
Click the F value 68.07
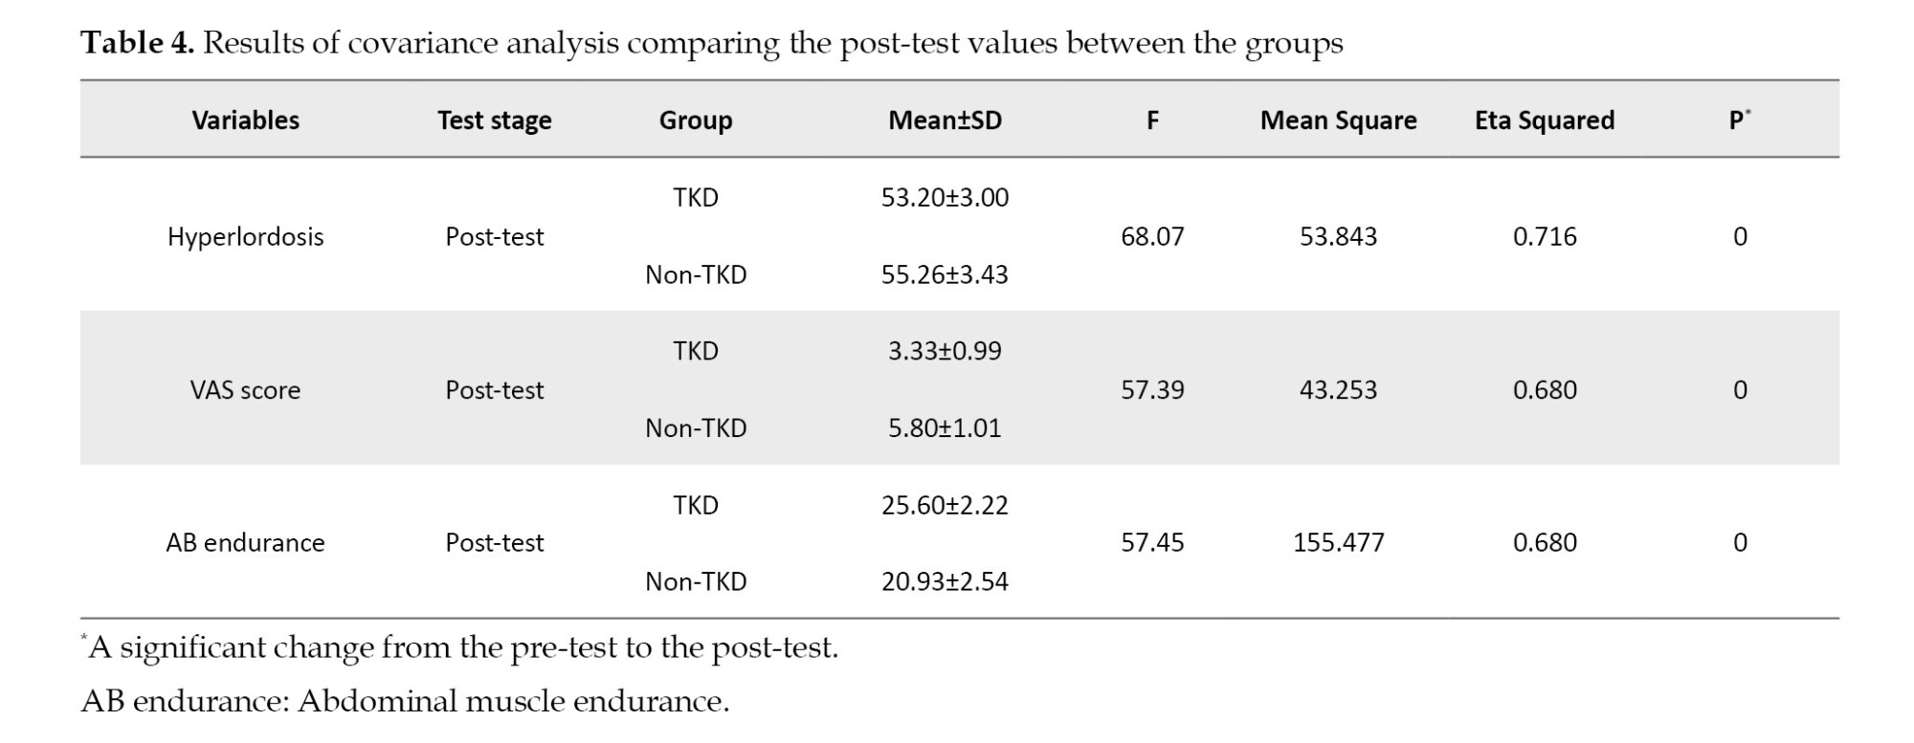click(x=1152, y=236)
